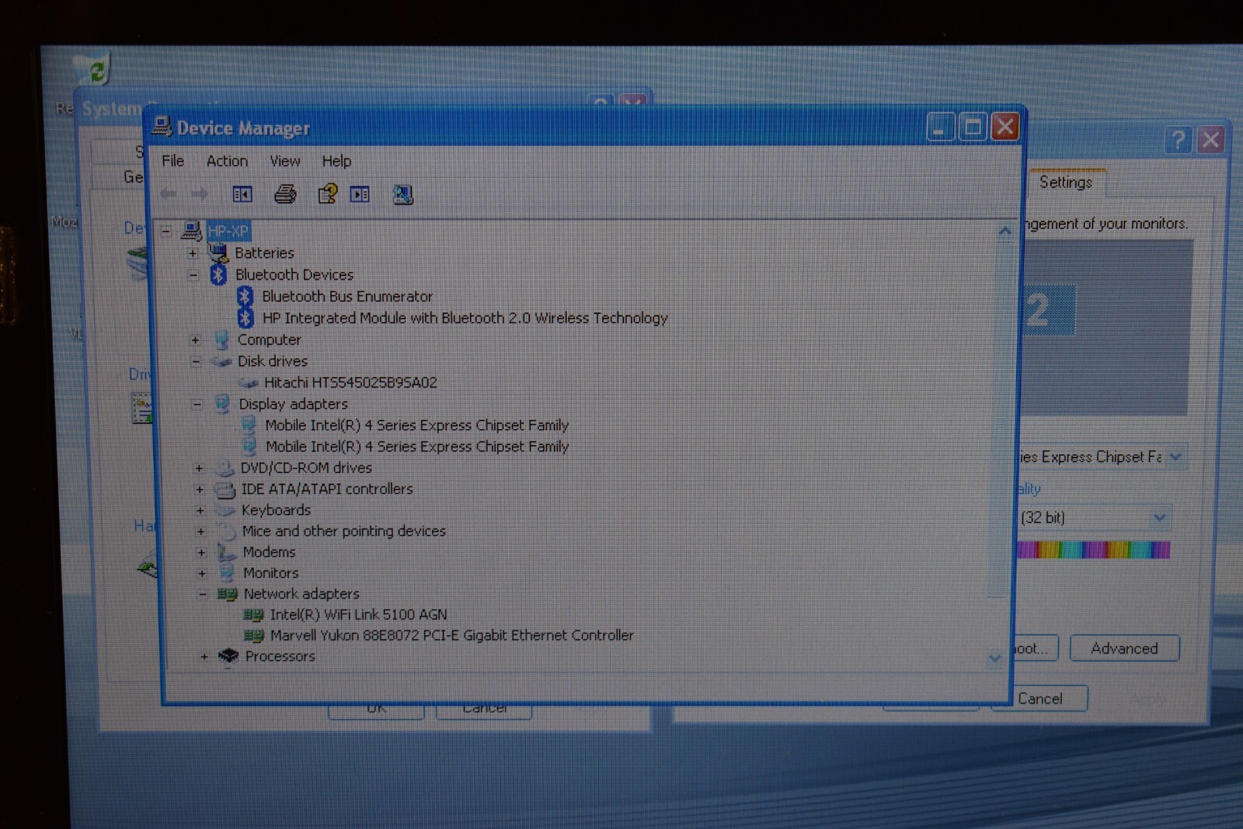
Task: Open the Action menu
Action: [227, 161]
